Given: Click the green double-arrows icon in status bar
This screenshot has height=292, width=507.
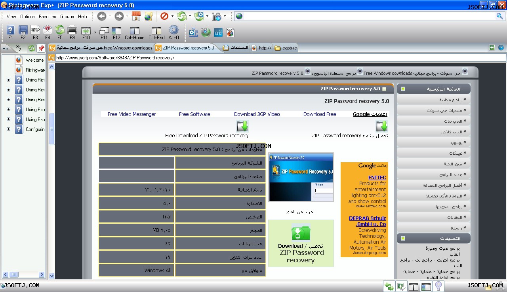Looking at the screenshot, I should coord(389,286).
